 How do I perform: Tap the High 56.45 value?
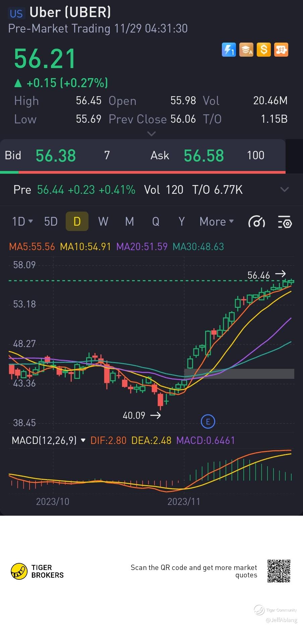point(88,101)
